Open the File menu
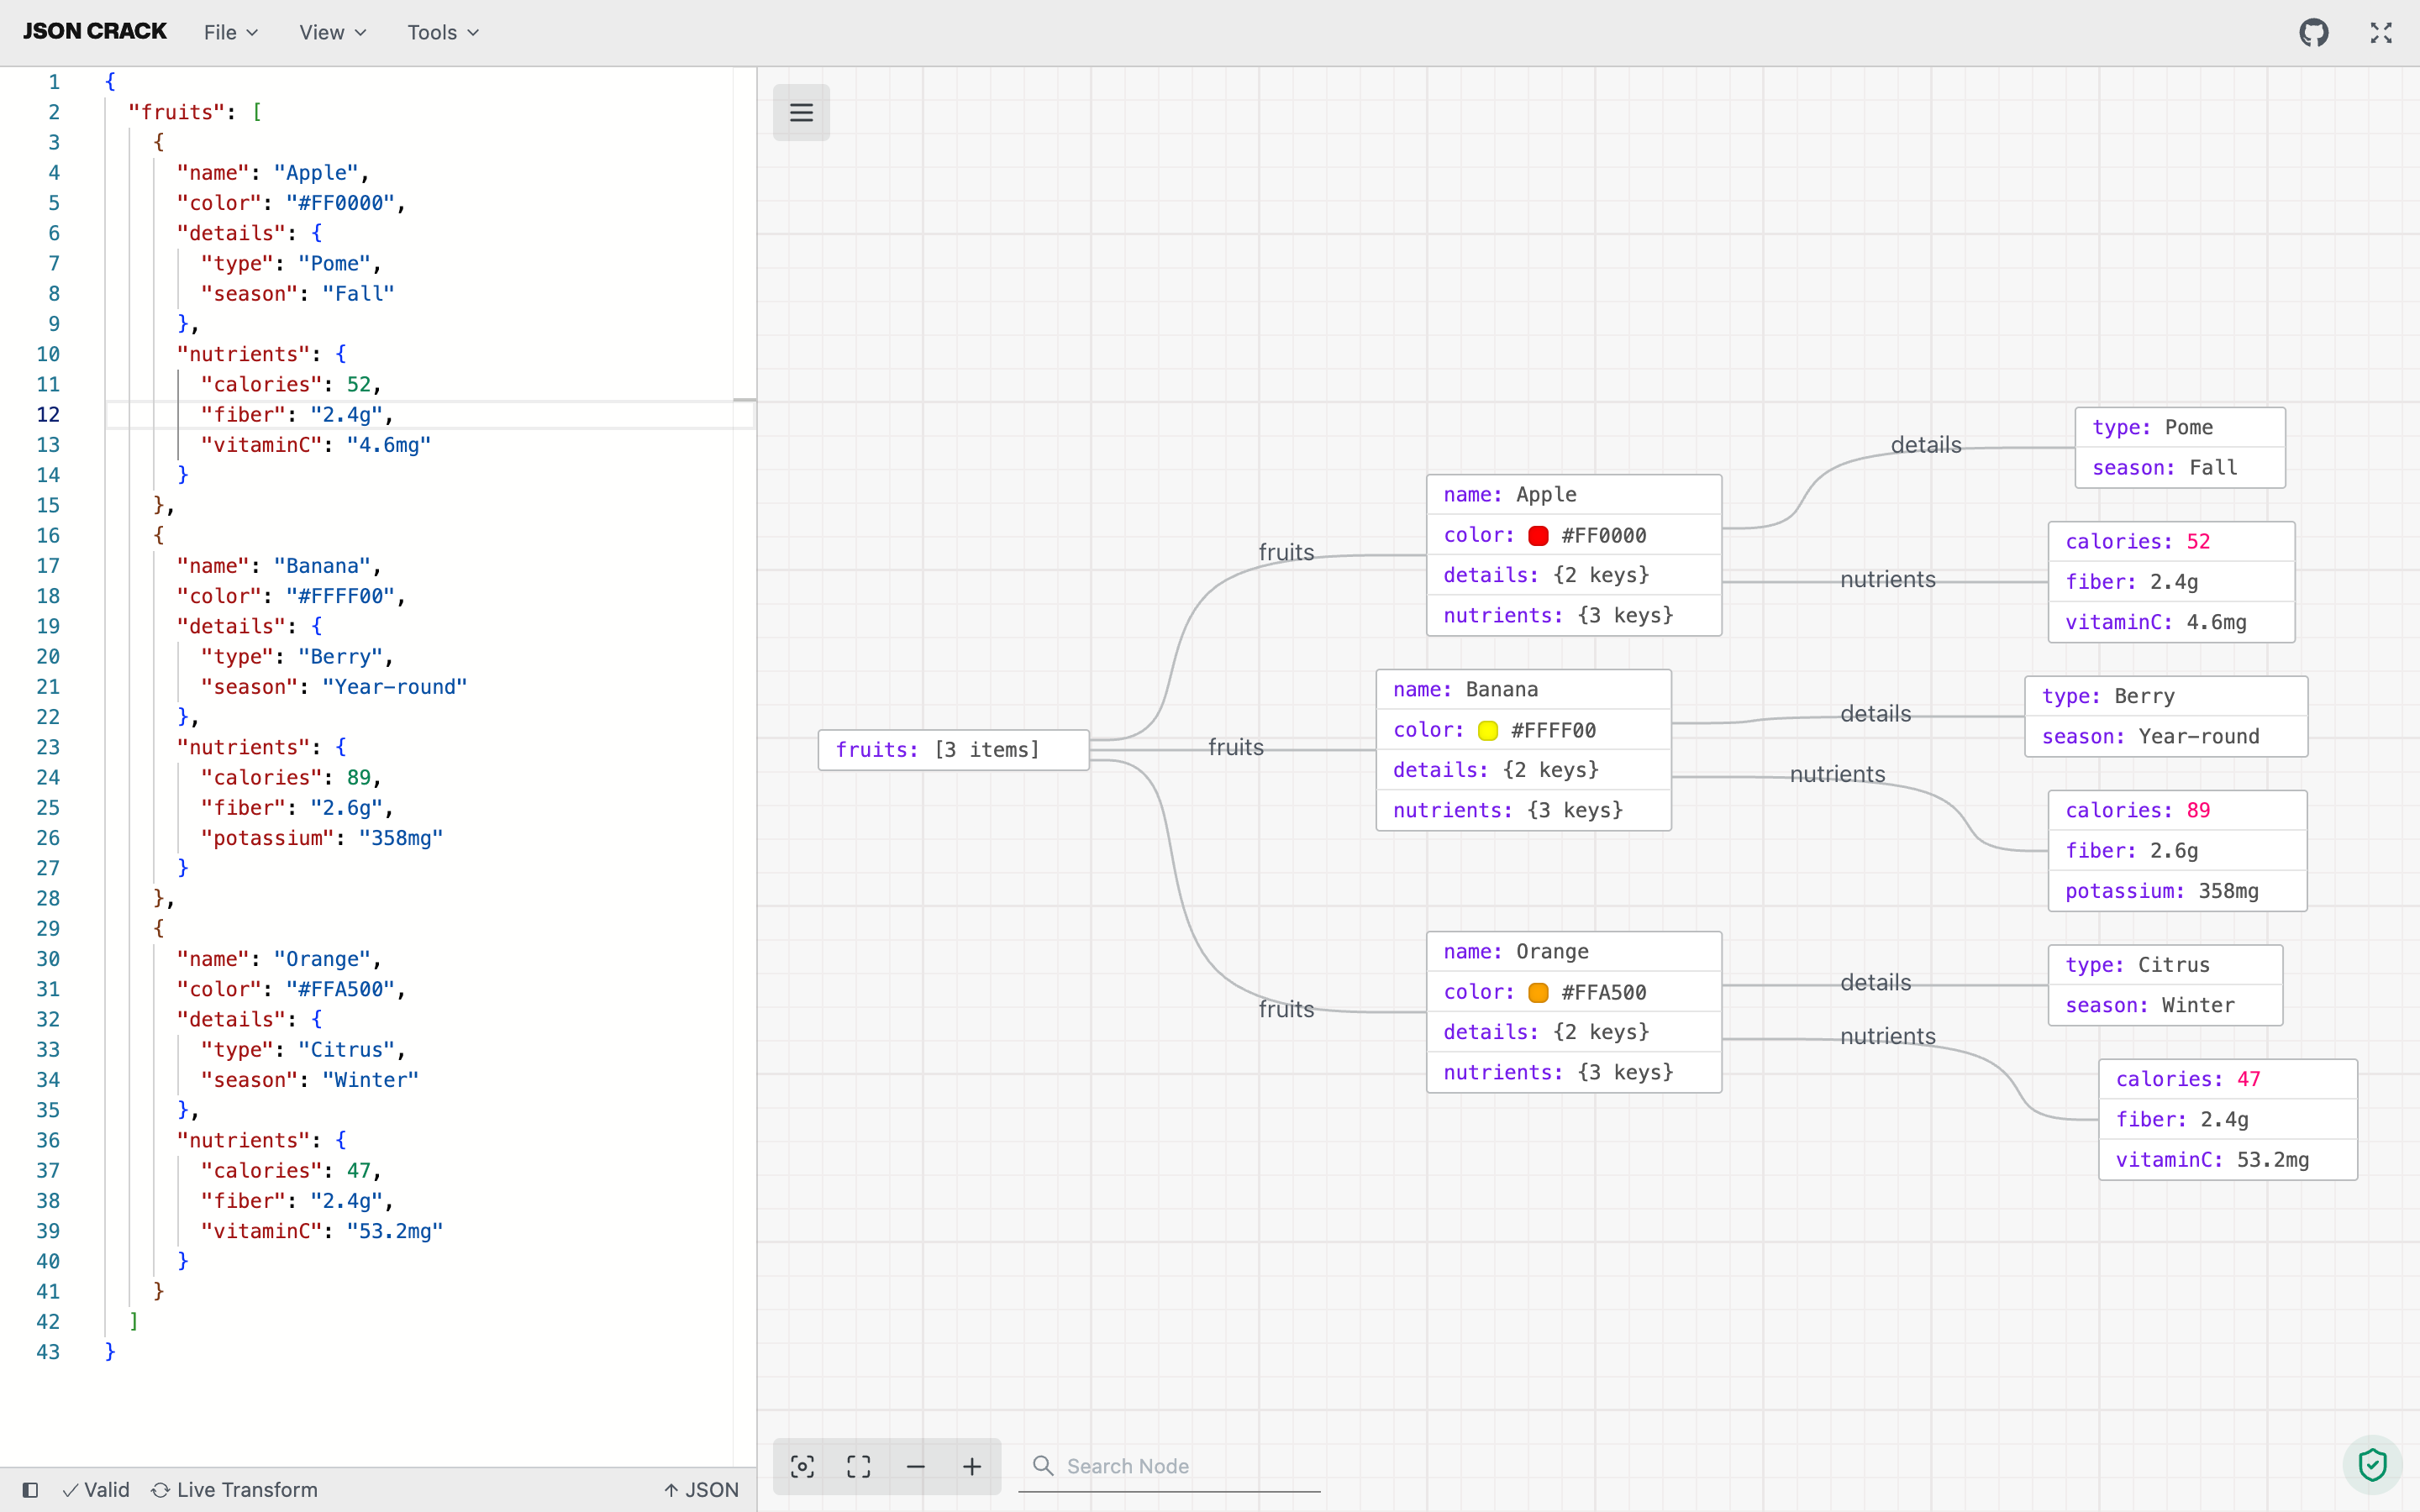Screen dimensions: 2420x1512 (229, 32)
